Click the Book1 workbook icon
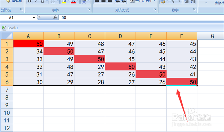This screenshot has height=132, width=224. (x=4, y=28)
